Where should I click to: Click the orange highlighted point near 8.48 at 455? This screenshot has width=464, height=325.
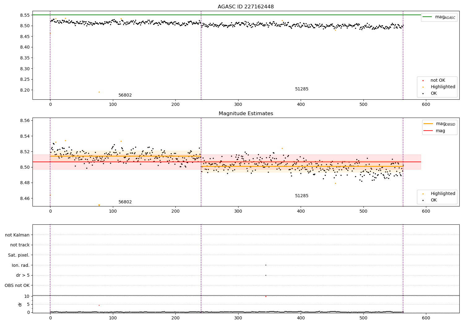335,183
